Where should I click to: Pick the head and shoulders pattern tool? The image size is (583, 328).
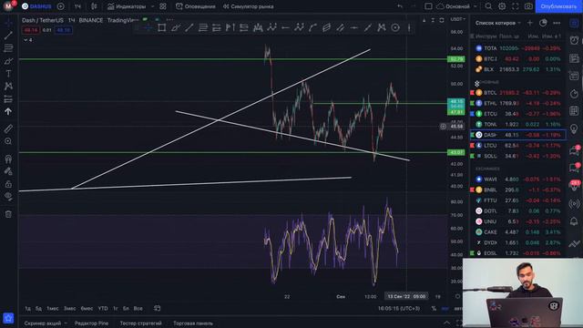[x=258, y=27]
